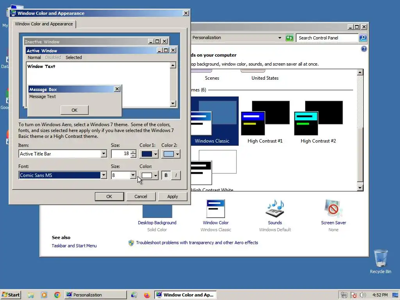
Task: Click the search magnifier icon in Control Panel
Action: (x=363, y=38)
